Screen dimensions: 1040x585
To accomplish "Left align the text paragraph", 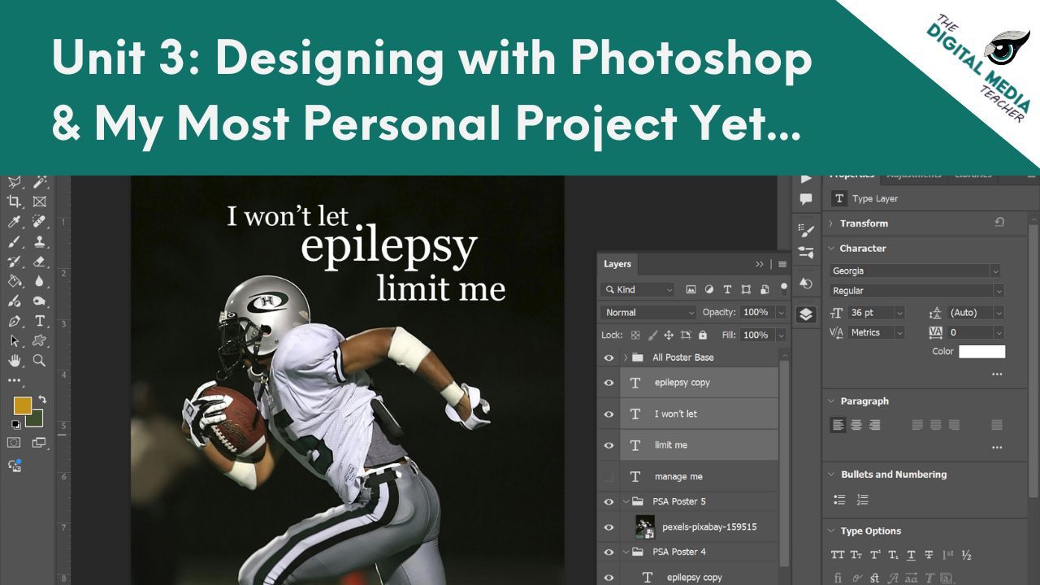I will 838,425.
